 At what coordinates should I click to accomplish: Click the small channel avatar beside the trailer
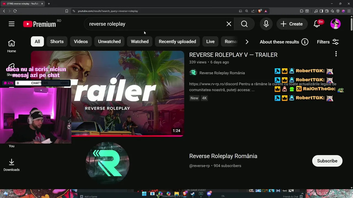coord(193,73)
